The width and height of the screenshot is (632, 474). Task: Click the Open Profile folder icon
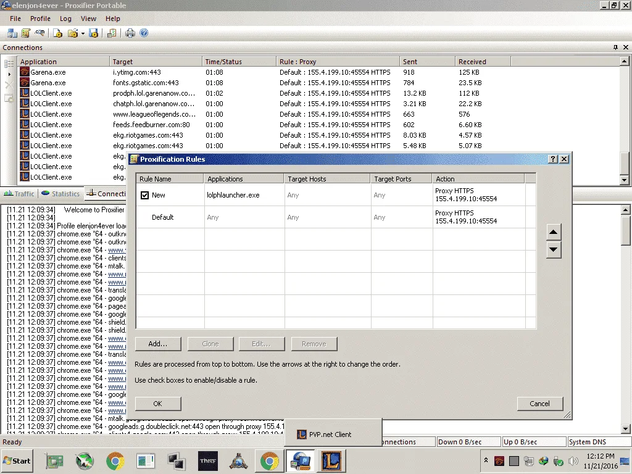point(73,33)
